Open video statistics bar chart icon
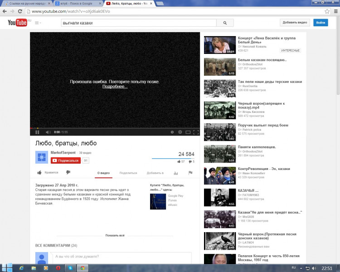Screen dimensions: 340x272 pyautogui.click(x=176, y=173)
